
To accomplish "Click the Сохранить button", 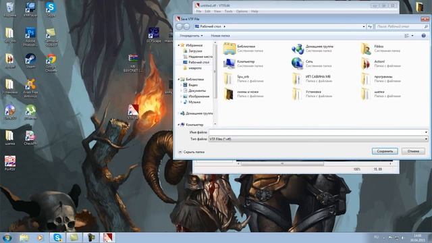I will pyautogui.click(x=385, y=151).
